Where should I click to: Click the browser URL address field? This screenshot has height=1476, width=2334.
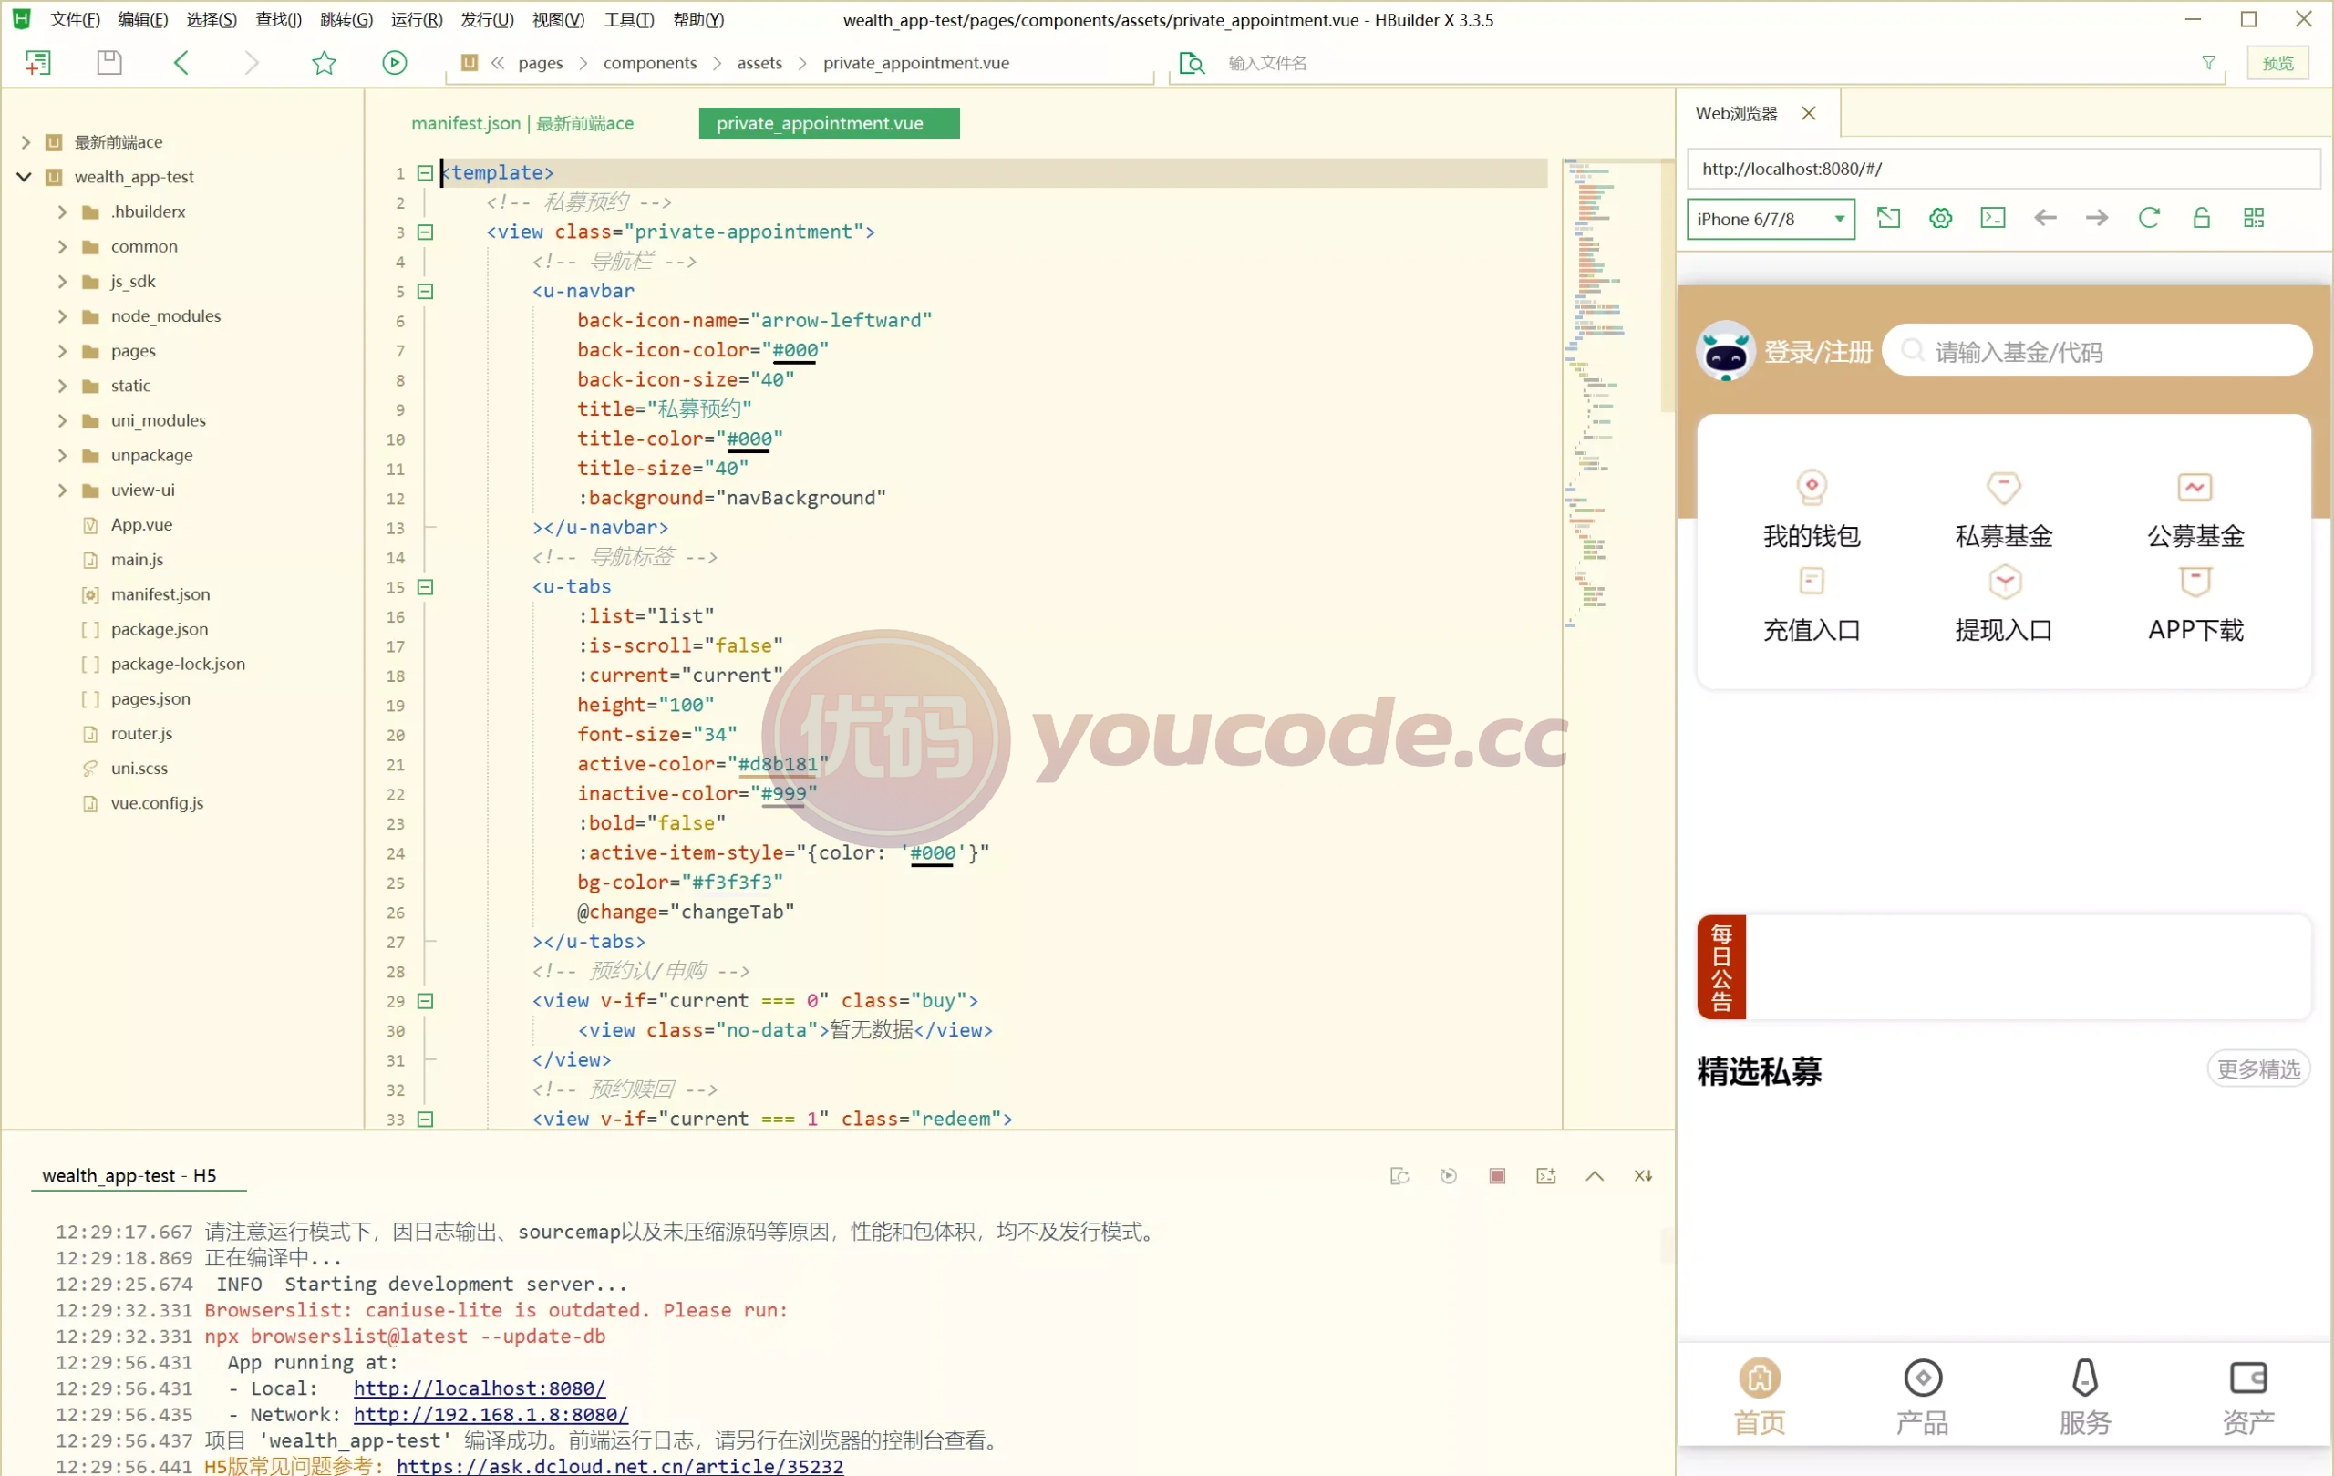tap(2003, 169)
